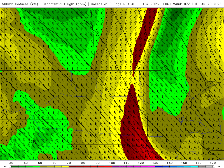Click the 'College of DuPage NEXLAB' label
This screenshot has height=168, width=224.
point(113,4)
